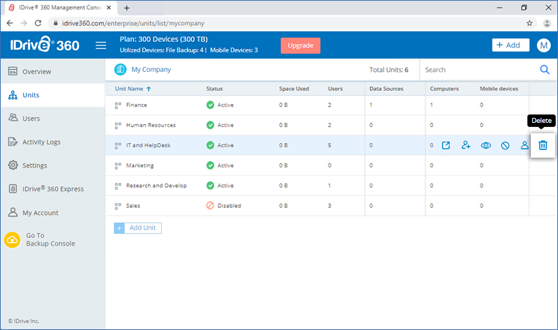Open the browser profile icon
Screen dimensions: 558x330
coord(547,23)
